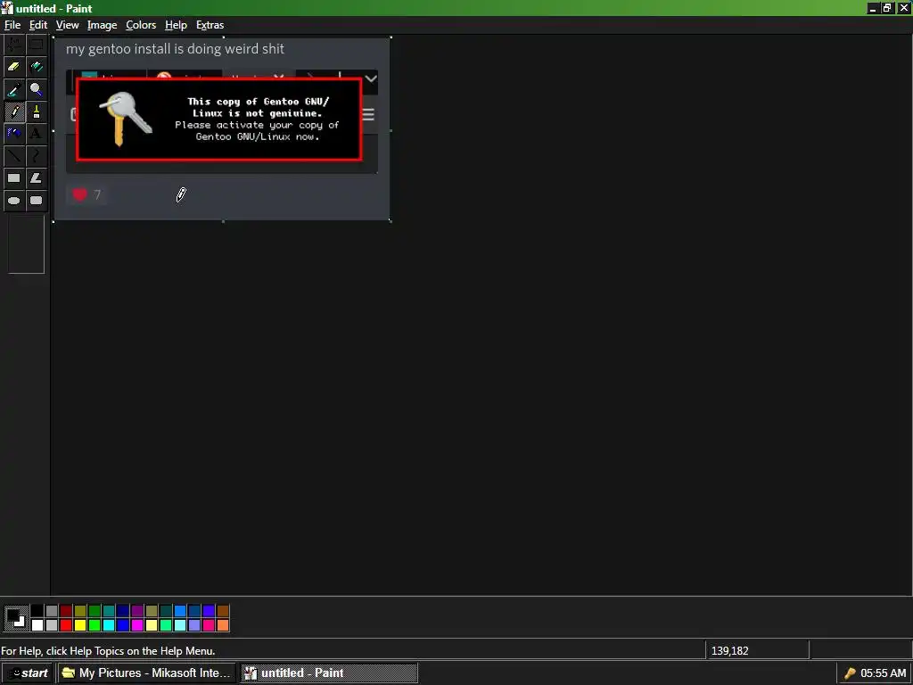This screenshot has width=913, height=685.
Task: Open the Colors menu
Action: click(x=141, y=25)
